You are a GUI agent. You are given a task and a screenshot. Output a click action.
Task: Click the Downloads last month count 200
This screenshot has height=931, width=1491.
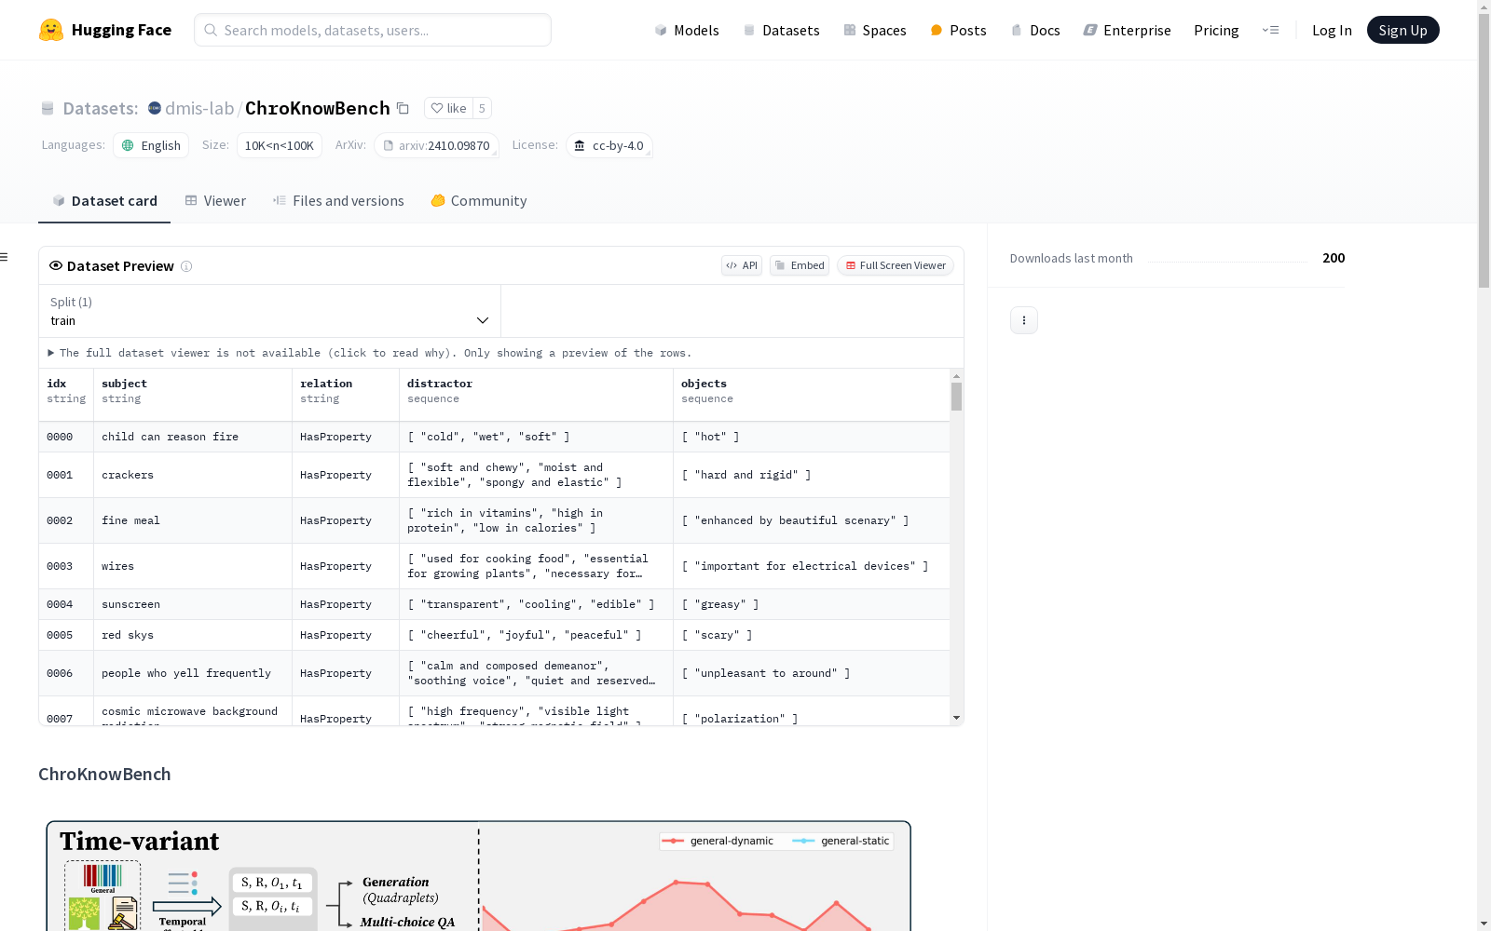tap(1334, 258)
